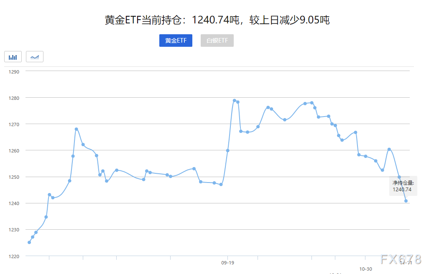Image resolution: width=434 pixels, height=274 pixels.
Task: Click the 1270 y-axis label
Action: tap(14, 124)
